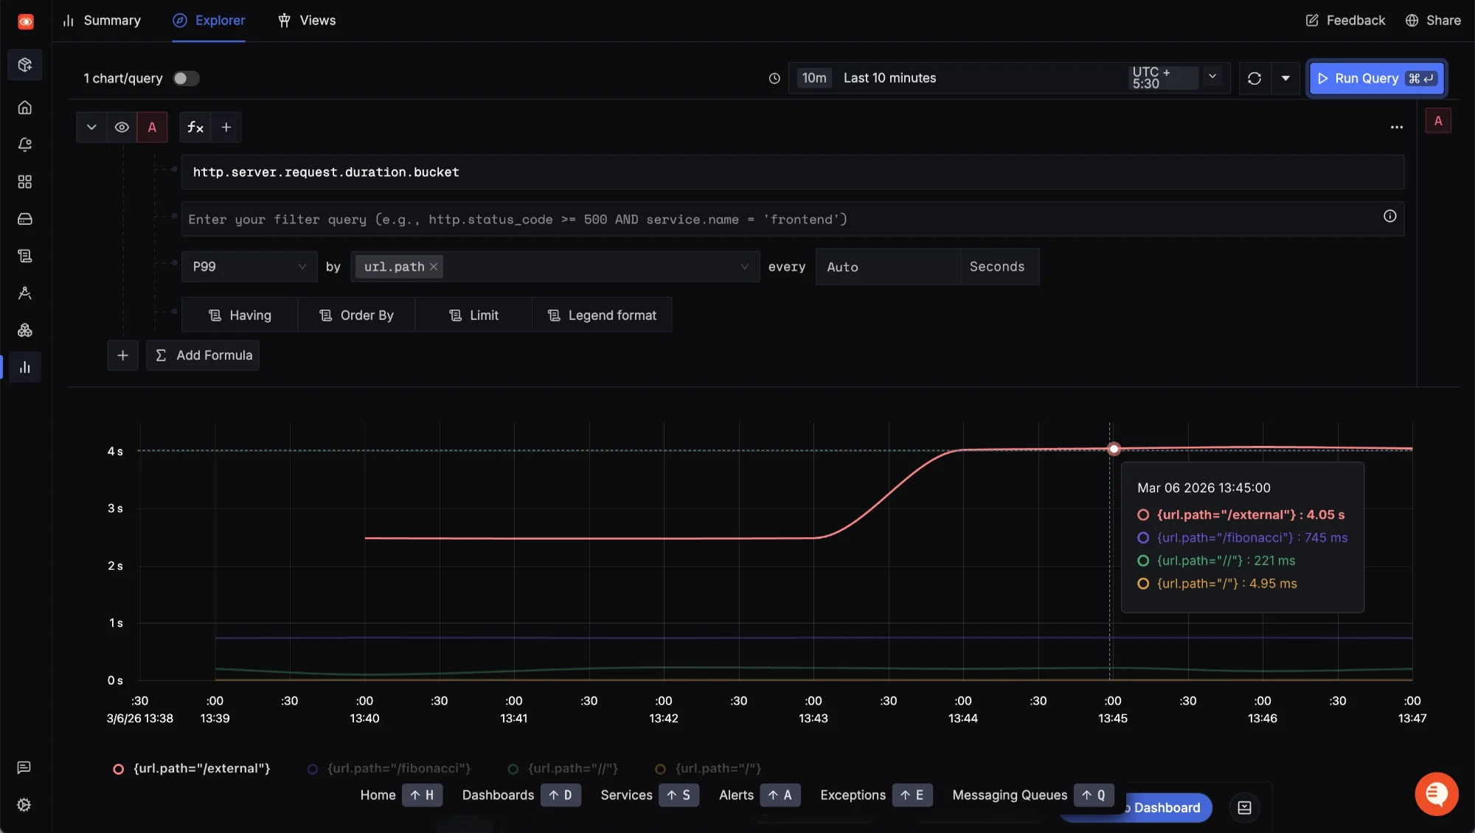Viewport: 1475px width, 833px height.
Task: Click the refresh icon near Run Query
Action: pyautogui.click(x=1254, y=78)
